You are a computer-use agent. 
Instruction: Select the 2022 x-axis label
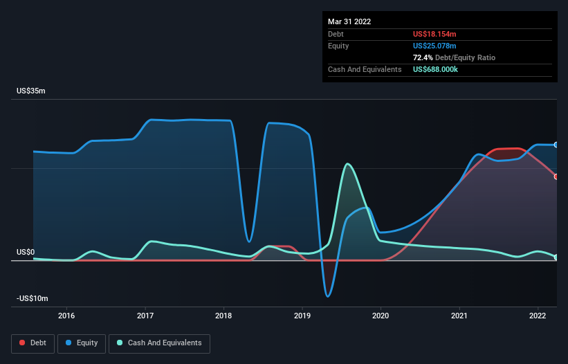pyautogui.click(x=538, y=316)
